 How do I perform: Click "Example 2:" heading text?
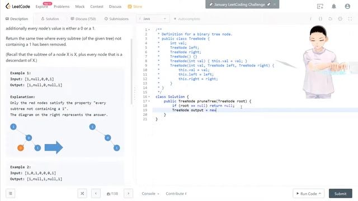[20, 167]
